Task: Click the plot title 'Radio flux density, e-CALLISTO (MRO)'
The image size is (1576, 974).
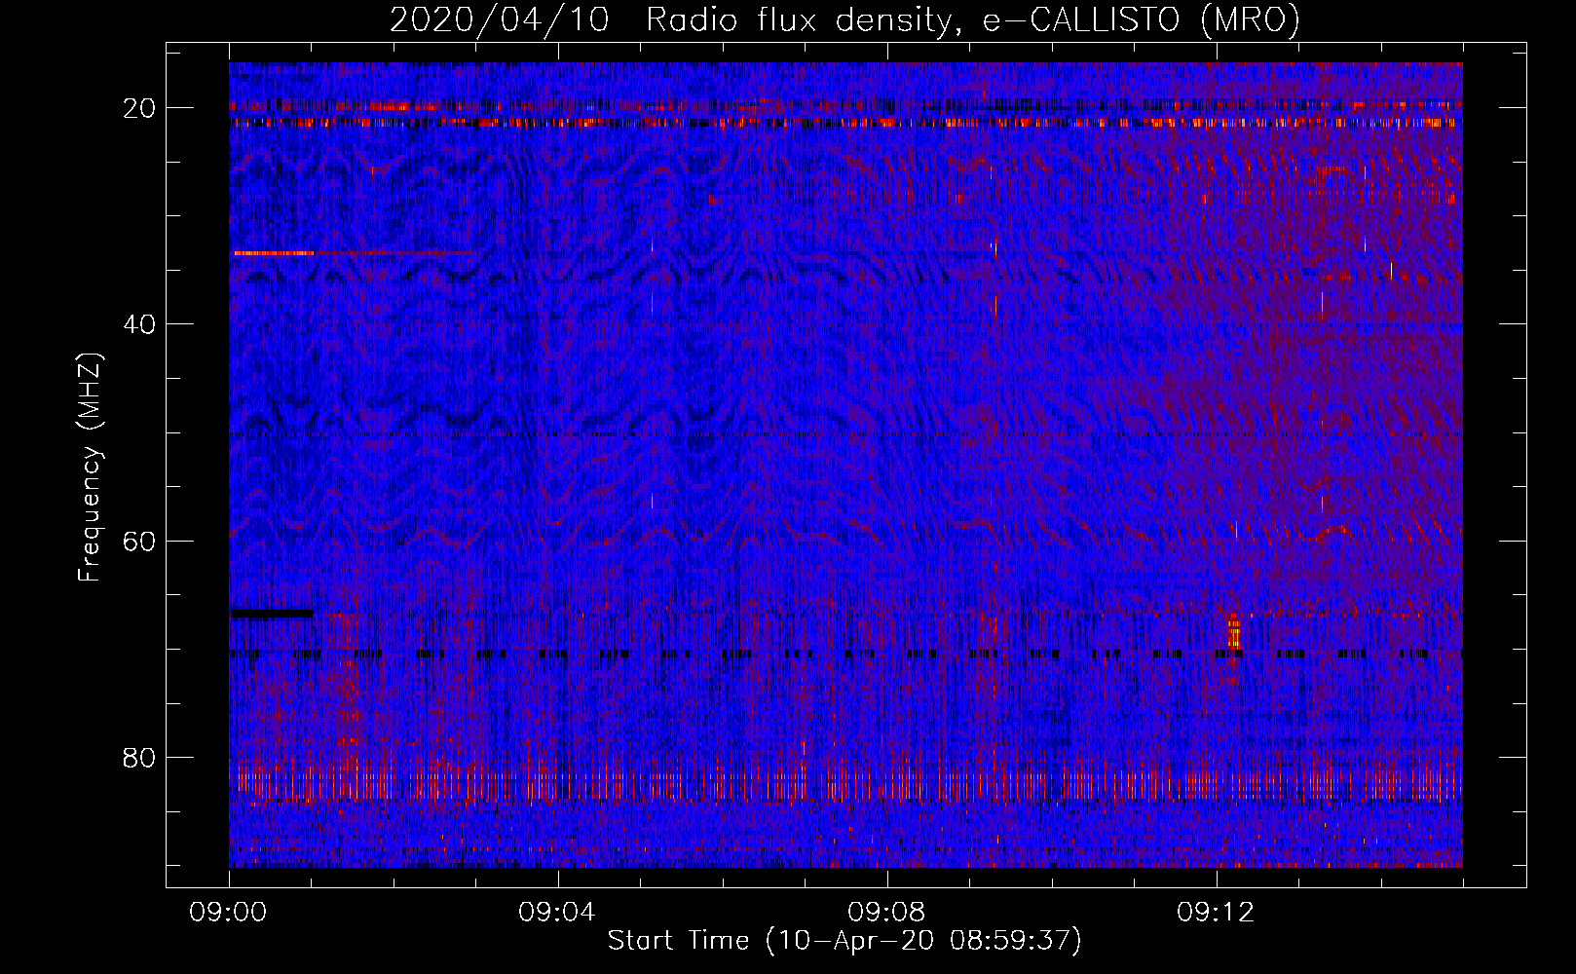Action: pyautogui.click(x=972, y=20)
